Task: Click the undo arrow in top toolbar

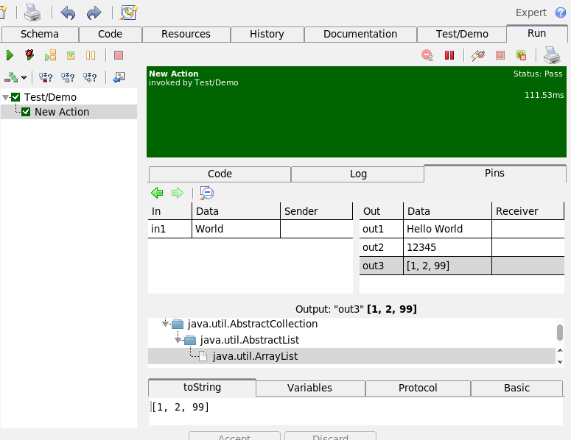Action: [68, 13]
